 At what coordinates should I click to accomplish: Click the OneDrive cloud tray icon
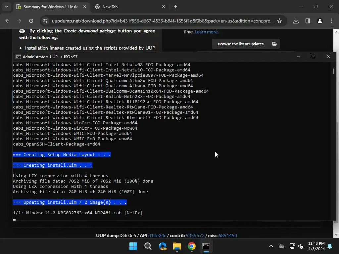pyautogui.click(x=281, y=246)
